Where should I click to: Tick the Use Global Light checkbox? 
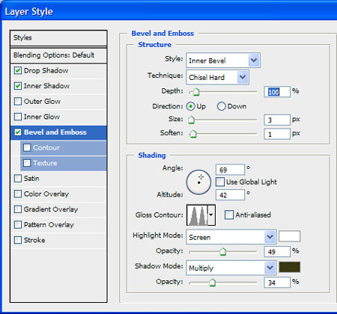pos(220,182)
